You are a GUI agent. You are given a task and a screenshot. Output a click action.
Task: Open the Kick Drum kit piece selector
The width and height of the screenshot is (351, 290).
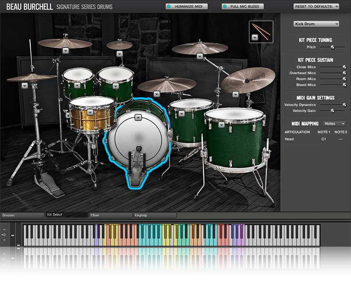(x=316, y=24)
